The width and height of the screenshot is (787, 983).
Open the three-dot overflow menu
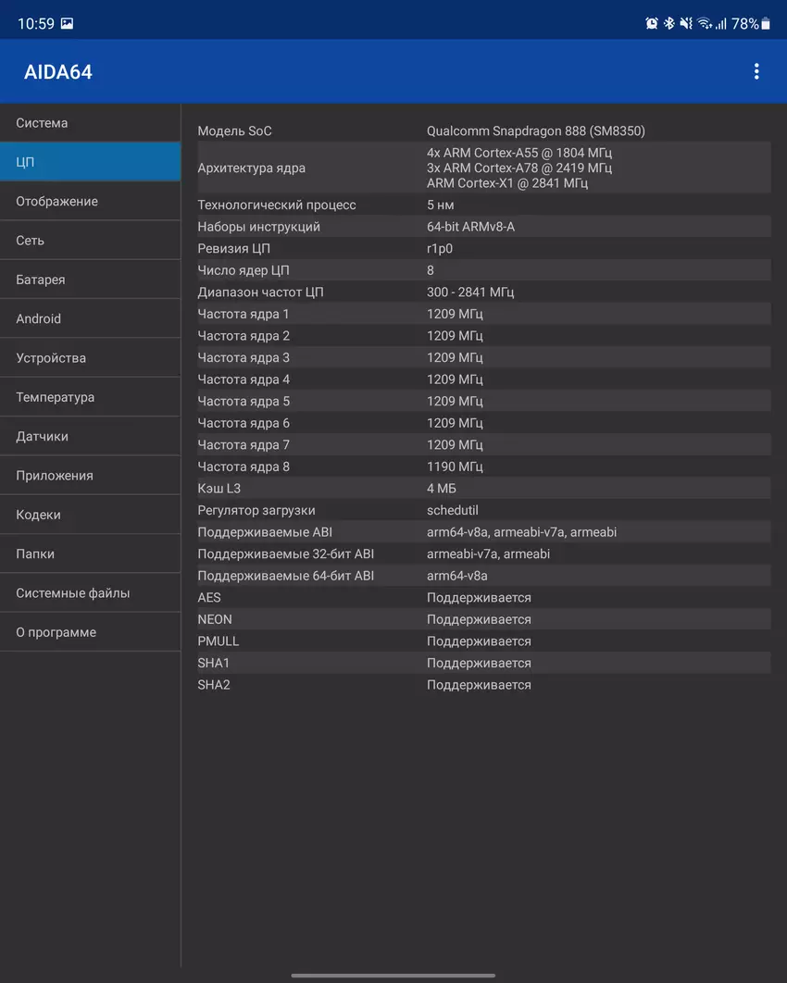(x=756, y=71)
